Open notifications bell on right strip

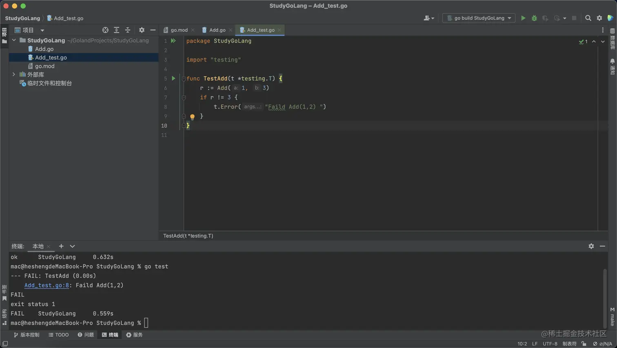coord(613,66)
